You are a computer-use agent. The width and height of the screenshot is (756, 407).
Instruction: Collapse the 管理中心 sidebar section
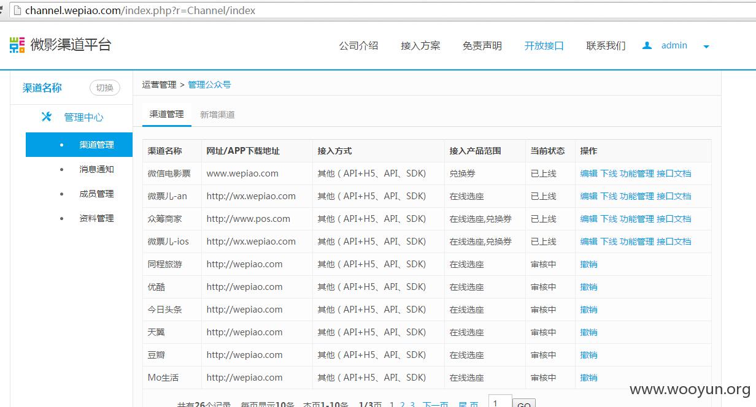(x=83, y=117)
